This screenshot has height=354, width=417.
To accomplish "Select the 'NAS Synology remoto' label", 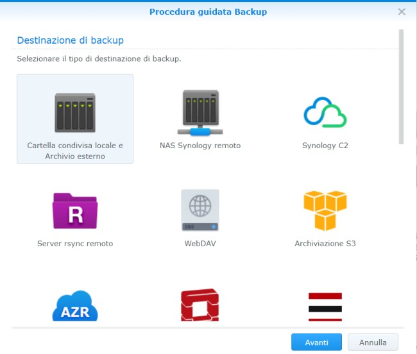I will pos(200,146).
